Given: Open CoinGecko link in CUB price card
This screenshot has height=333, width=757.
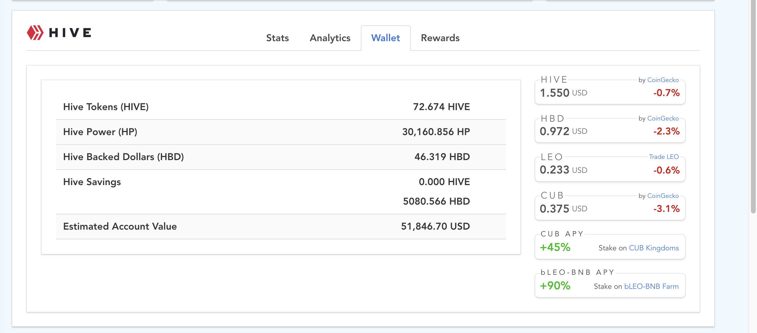Looking at the screenshot, I should tap(663, 196).
